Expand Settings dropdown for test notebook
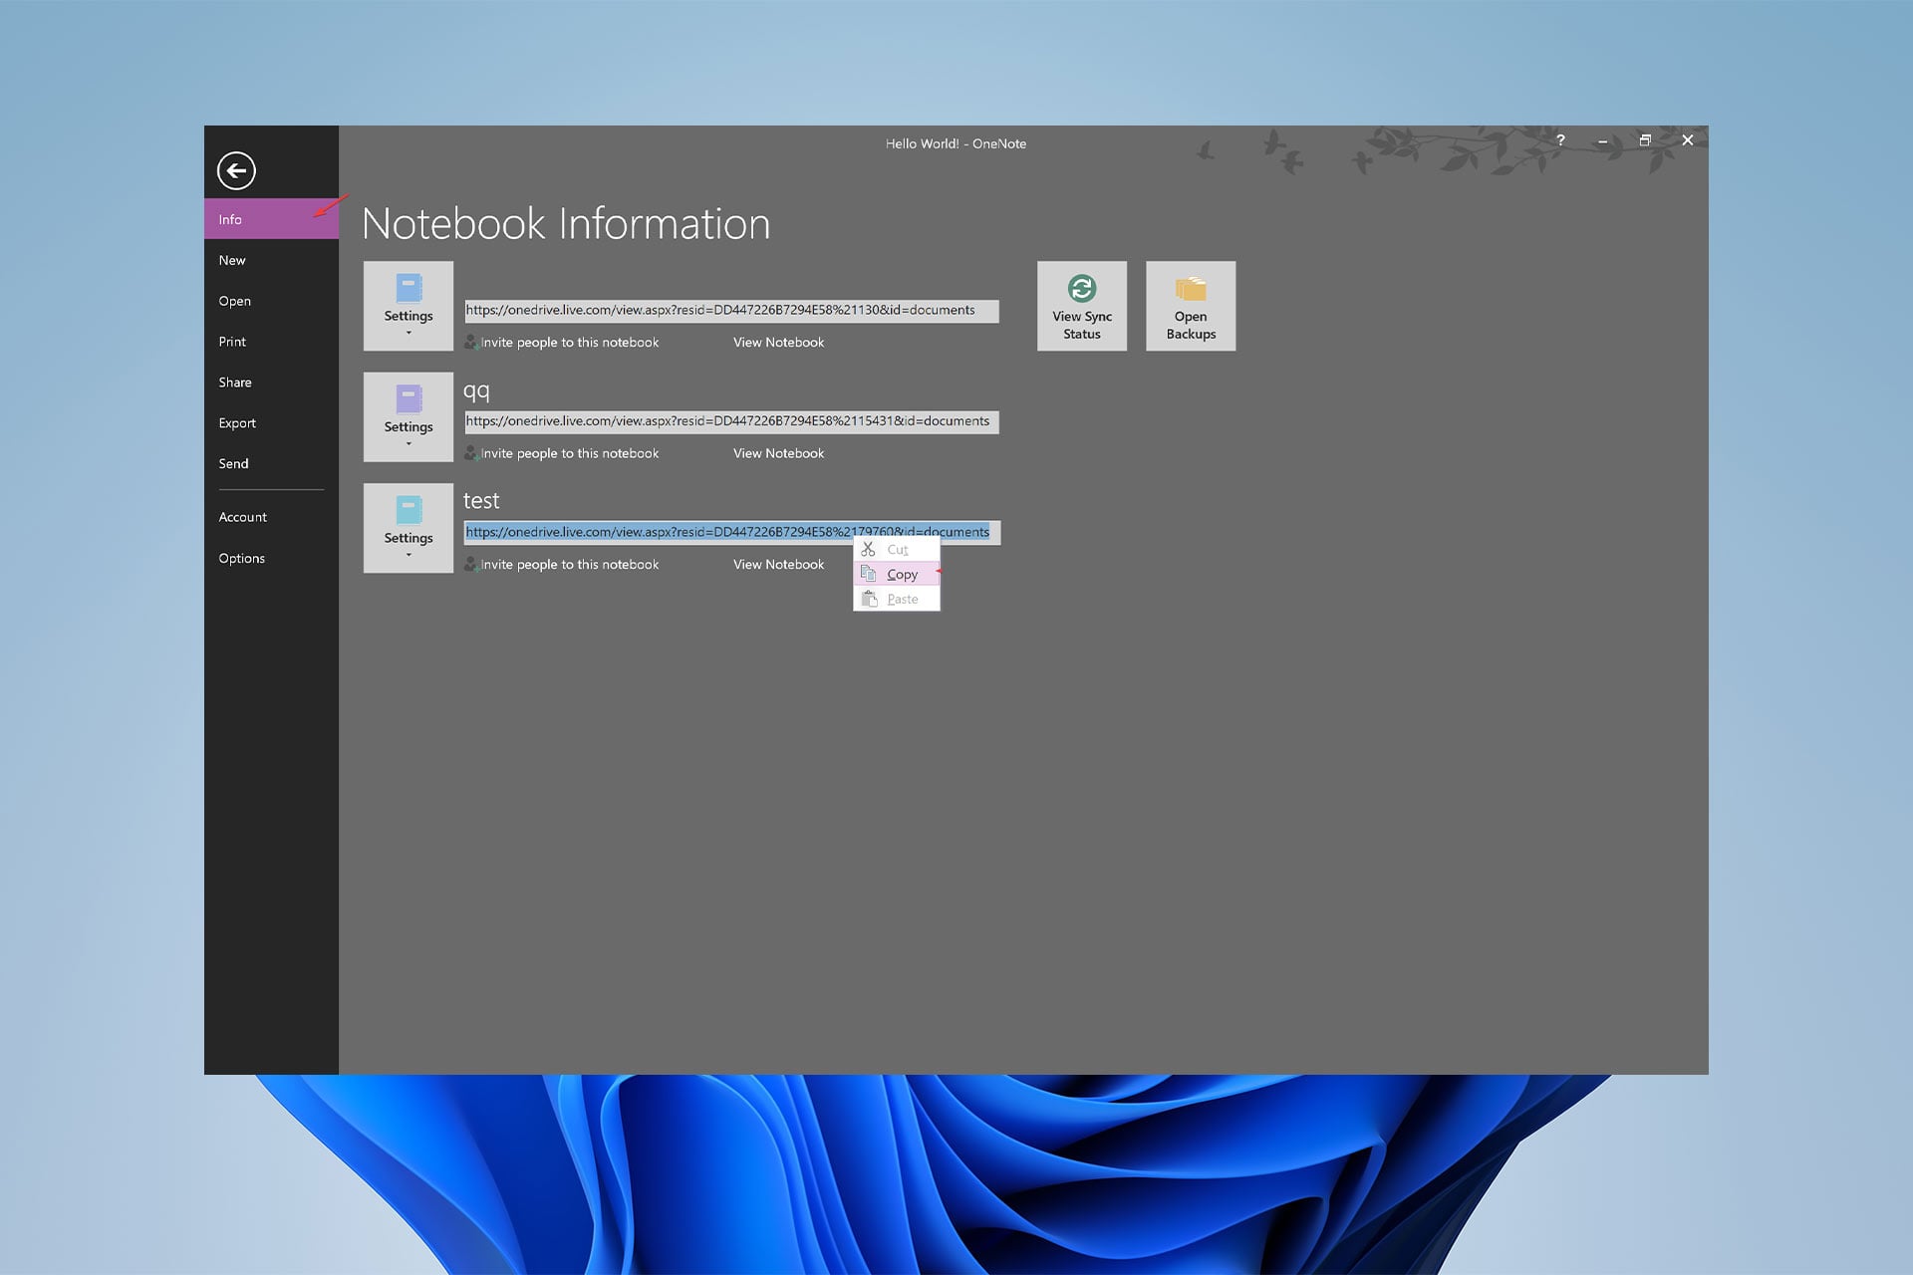This screenshot has width=1913, height=1275. [x=409, y=555]
